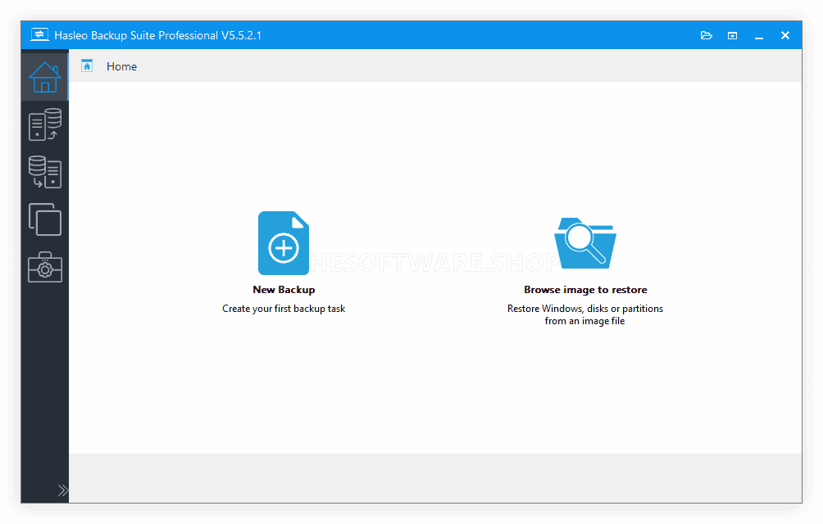Image resolution: width=823 pixels, height=524 pixels.
Task: Click the New Backup plus-document icon
Action: click(284, 242)
